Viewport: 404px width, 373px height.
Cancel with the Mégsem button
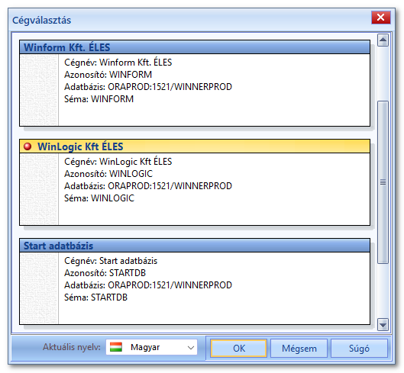pos(299,348)
